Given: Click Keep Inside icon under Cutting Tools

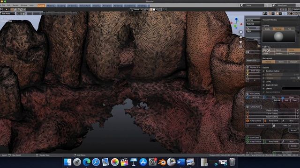Looking at the screenshot, I should pyautogui.click(x=265, y=121).
